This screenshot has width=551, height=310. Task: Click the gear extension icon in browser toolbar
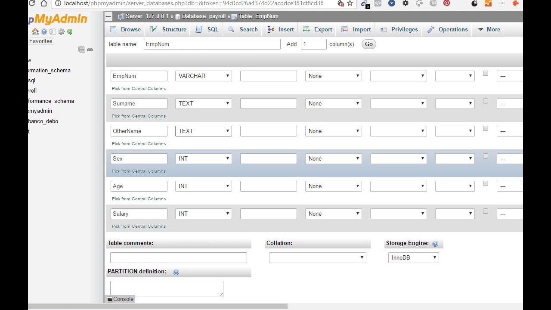406,3
